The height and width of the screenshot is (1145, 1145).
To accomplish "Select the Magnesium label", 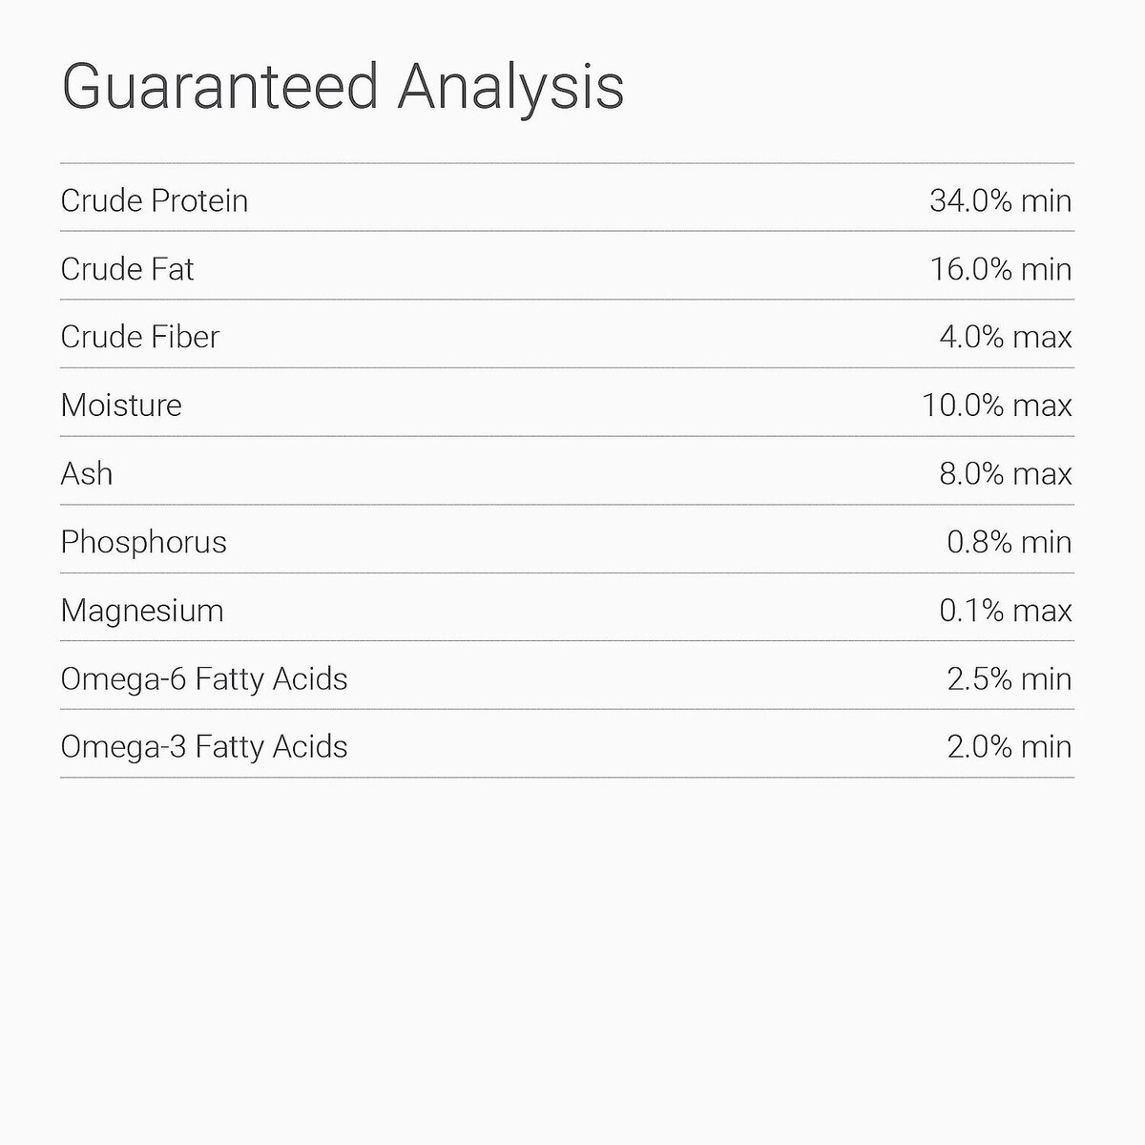I will (141, 611).
